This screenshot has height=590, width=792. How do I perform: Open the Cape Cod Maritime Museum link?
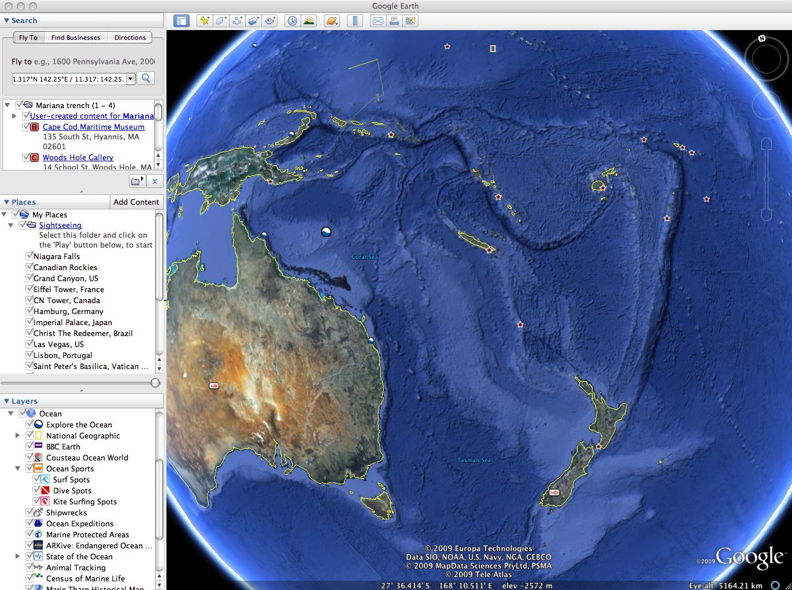[94, 127]
